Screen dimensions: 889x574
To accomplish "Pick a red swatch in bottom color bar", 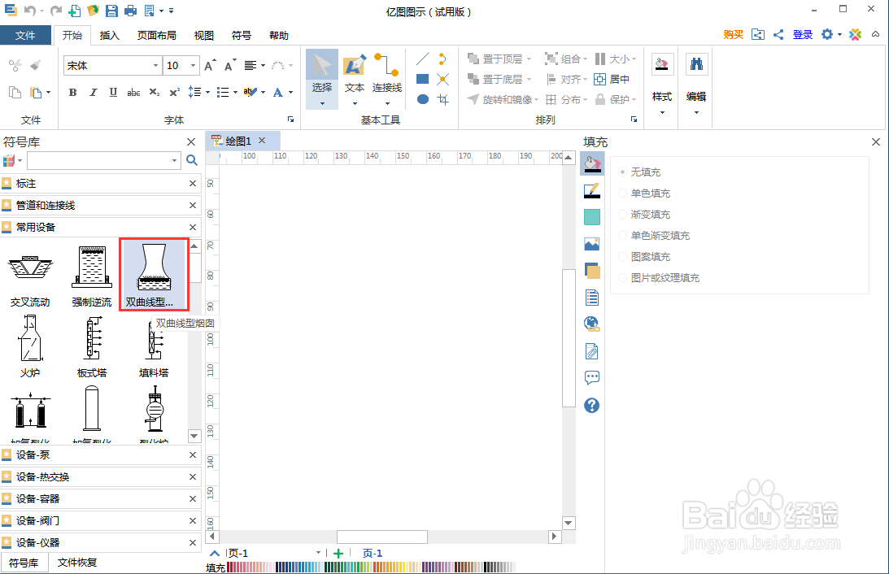I will coord(229,567).
